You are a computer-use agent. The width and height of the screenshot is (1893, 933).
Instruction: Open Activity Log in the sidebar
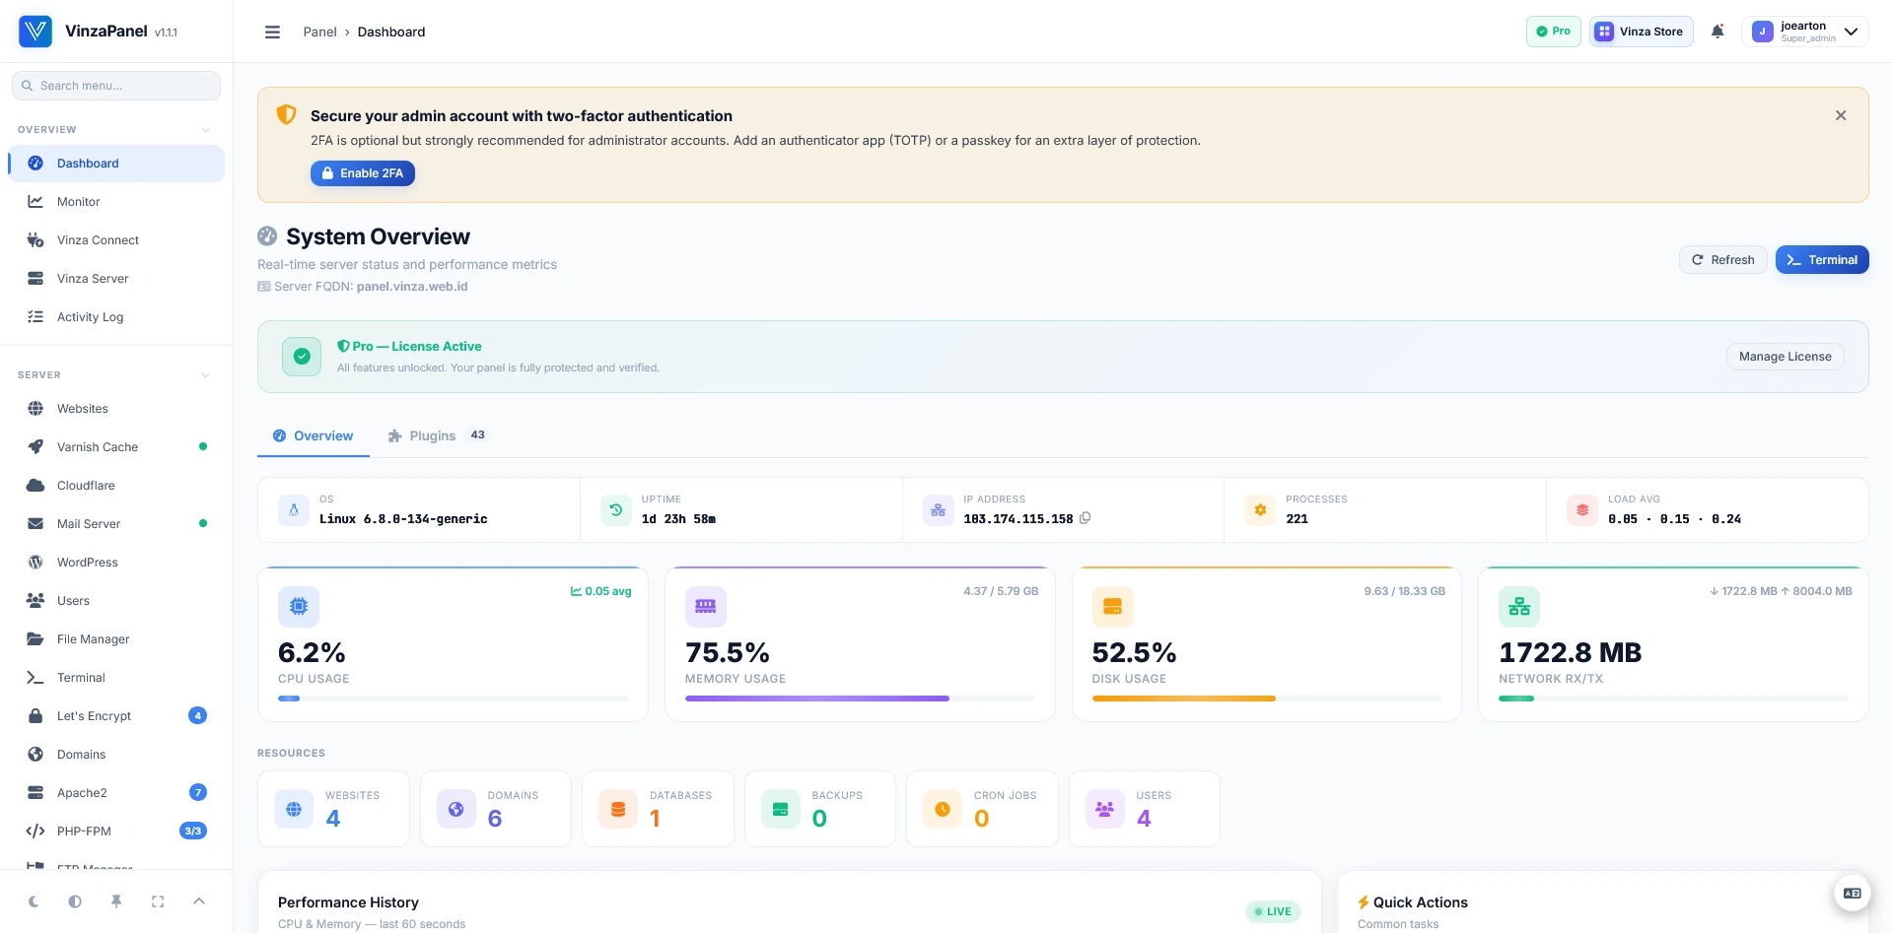[x=116, y=317]
